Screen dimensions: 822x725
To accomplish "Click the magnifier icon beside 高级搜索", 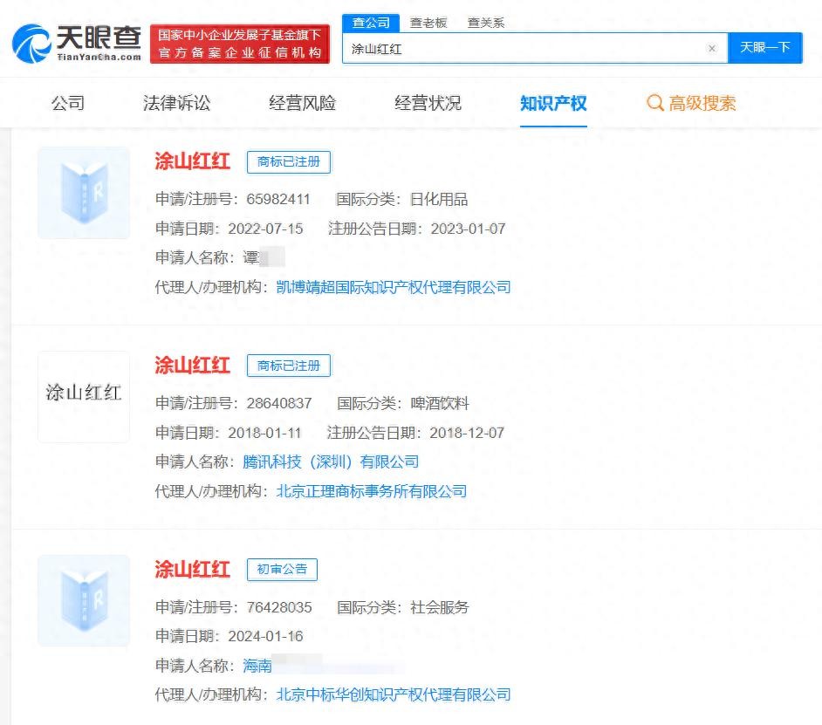I will coord(654,103).
